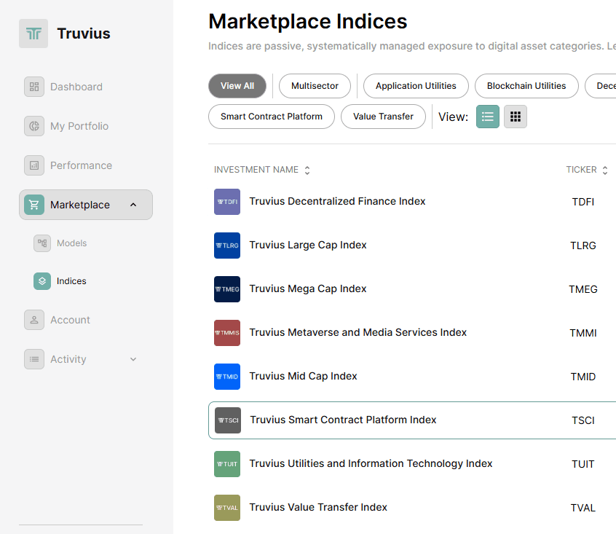Click the TMMI red logo swatch
616x534 pixels.
(227, 333)
